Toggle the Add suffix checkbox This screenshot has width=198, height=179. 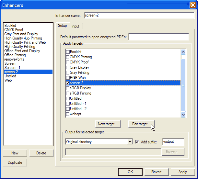click(x=137, y=142)
